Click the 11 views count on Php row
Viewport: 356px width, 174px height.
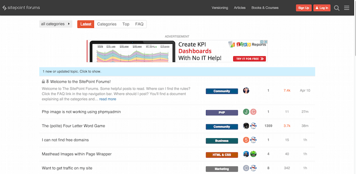tap(287, 112)
